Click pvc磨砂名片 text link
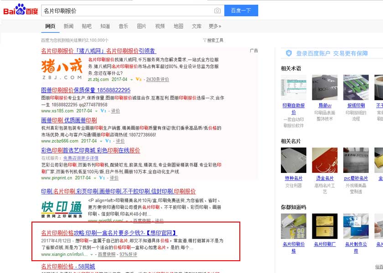This screenshot has height=273, width=383. (x=356, y=178)
